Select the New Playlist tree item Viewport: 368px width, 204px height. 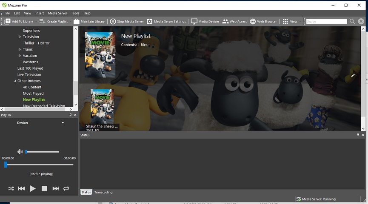(x=34, y=99)
